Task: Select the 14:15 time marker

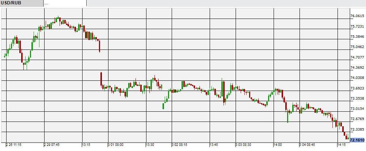Action: 341,145
